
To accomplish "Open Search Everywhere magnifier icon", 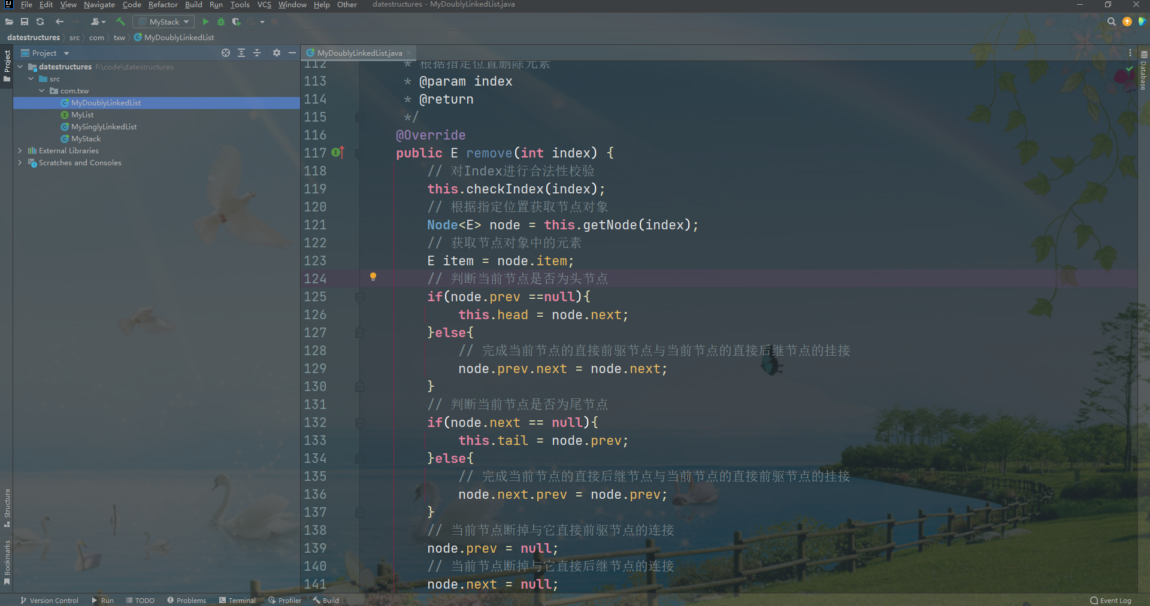I will point(1112,22).
